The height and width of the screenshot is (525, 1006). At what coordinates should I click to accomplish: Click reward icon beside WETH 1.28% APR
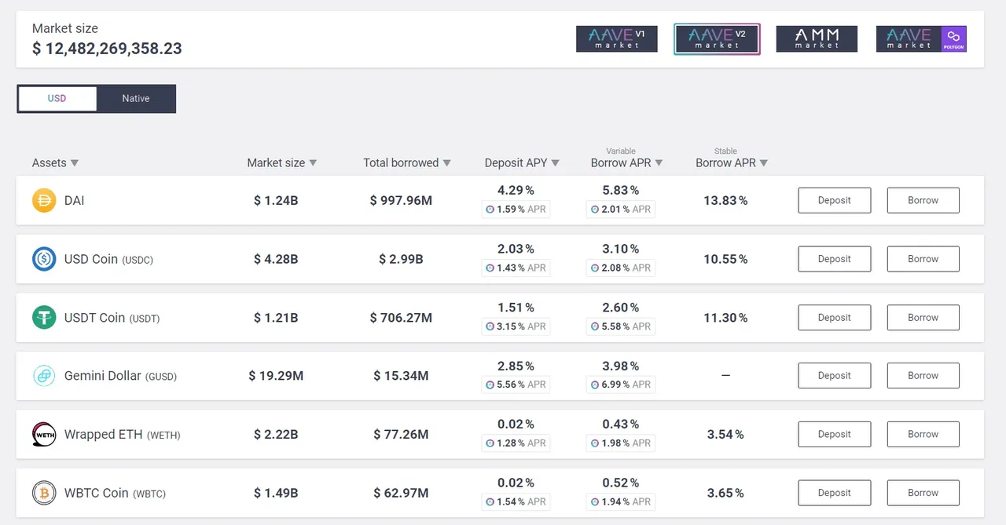(490, 443)
